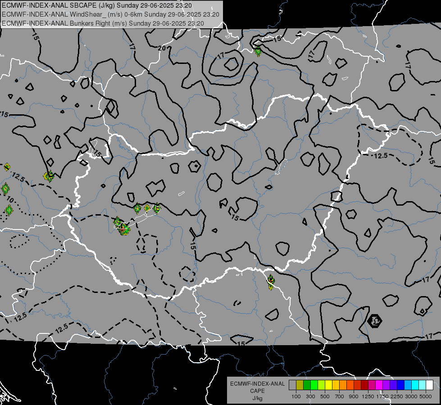Image resolution: width=441 pixels, height=405 pixels.
Task: Select the purple swatch right of 1750 tick
Action: coord(386,385)
